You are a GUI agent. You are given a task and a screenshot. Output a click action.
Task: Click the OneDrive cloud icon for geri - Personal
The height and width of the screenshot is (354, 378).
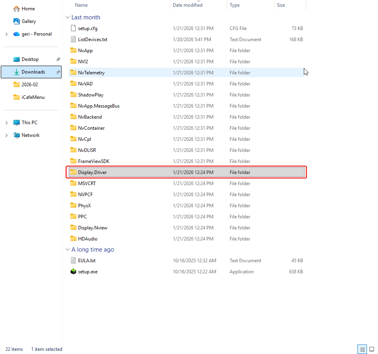[17, 34]
